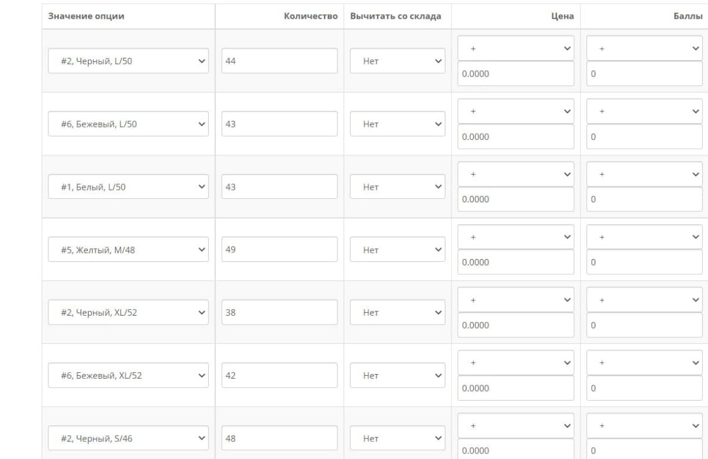Click the price field in the Бежевый L/50 row
Viewport: 708px width, 459px height.
click(x=516, y=136)
